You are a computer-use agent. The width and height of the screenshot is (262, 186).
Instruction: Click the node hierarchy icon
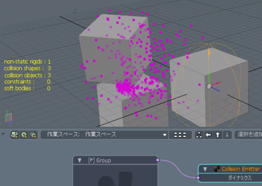199,135
